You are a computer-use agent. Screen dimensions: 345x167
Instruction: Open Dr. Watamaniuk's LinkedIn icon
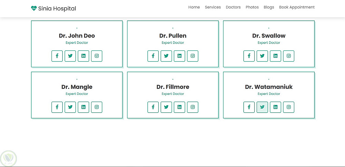click(x=275, y=107)
